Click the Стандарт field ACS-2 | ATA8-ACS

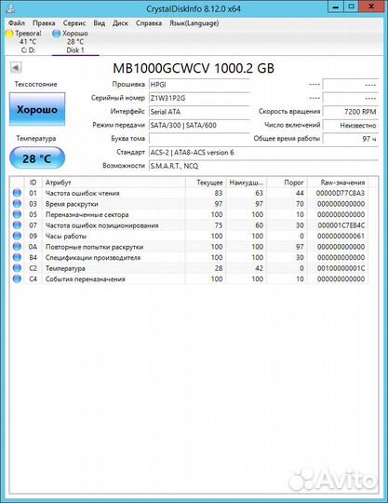[263, 153]
